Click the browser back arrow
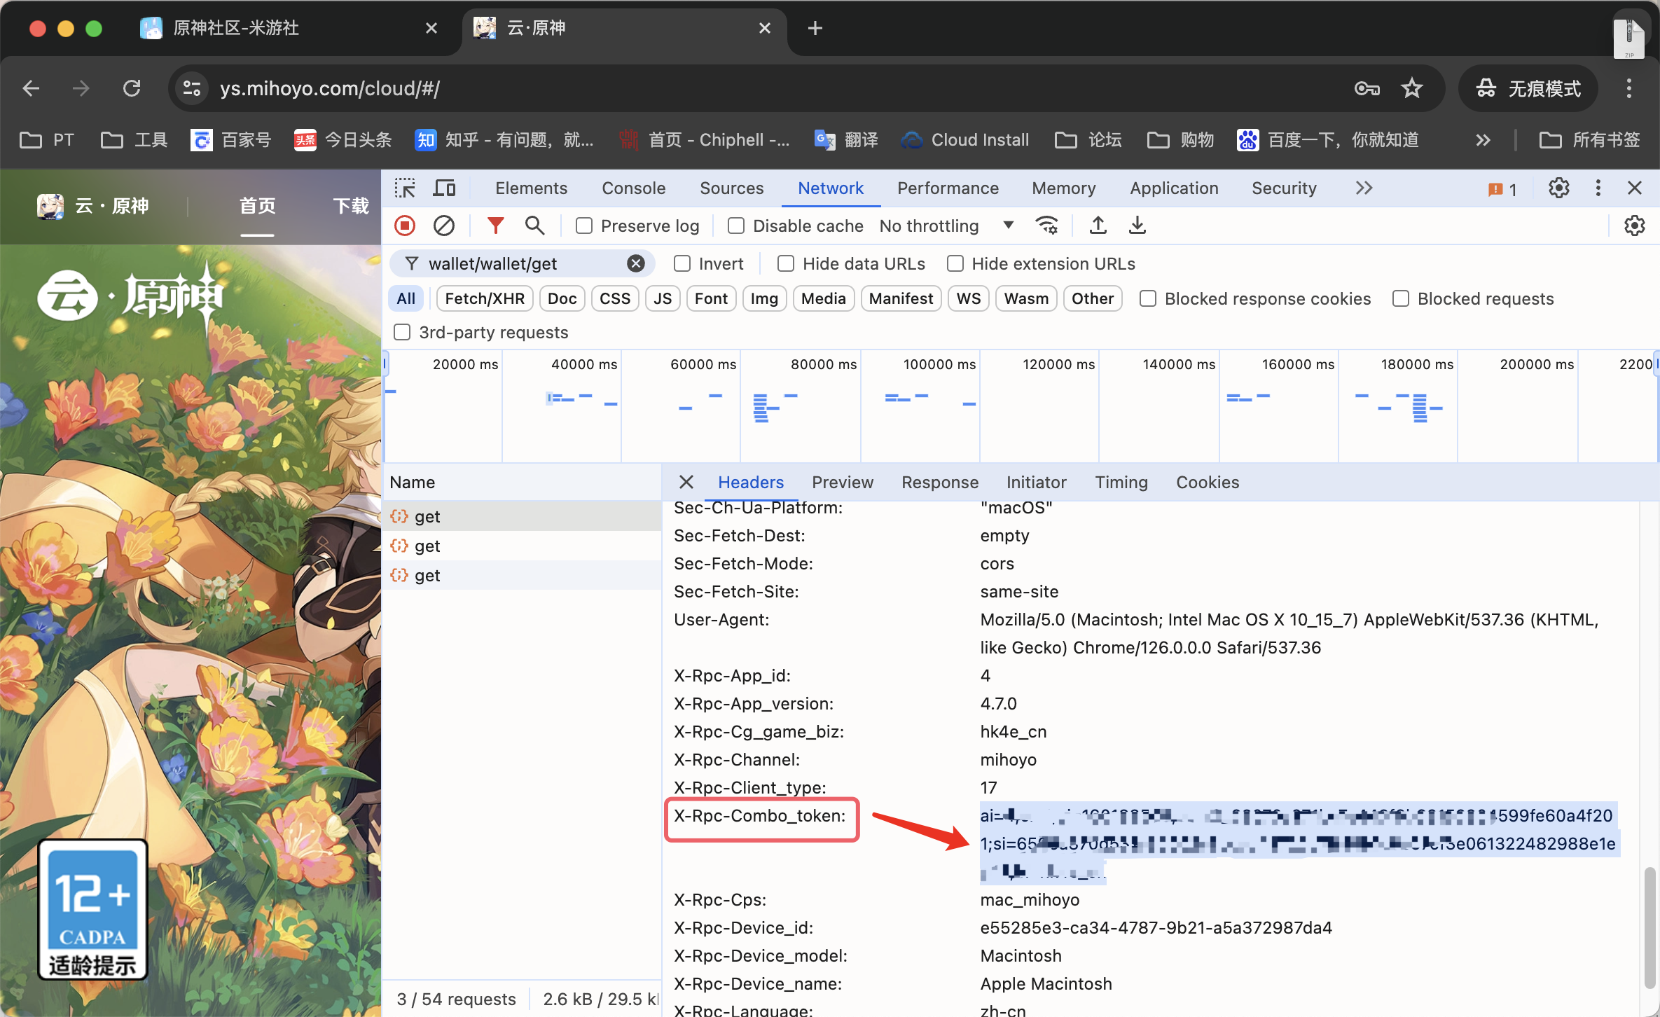Screen dimensions: 1660x1017 tap(31, 88)
